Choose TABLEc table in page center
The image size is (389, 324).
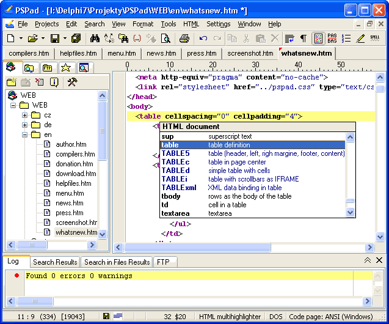coord(253,162)
